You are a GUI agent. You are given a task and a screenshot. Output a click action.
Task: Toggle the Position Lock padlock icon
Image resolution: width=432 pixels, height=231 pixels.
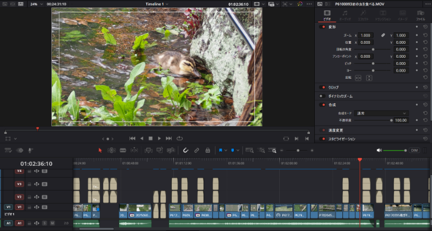(x=208, y=151)
